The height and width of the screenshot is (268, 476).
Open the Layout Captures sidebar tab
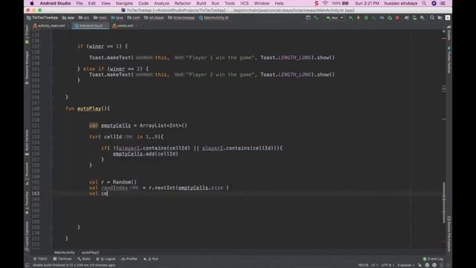click(27, 236)
